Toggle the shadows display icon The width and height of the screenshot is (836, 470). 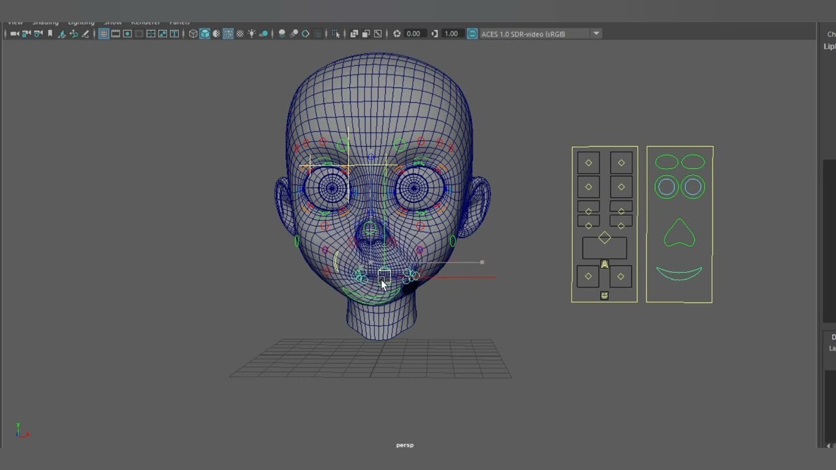pos(266,33)
